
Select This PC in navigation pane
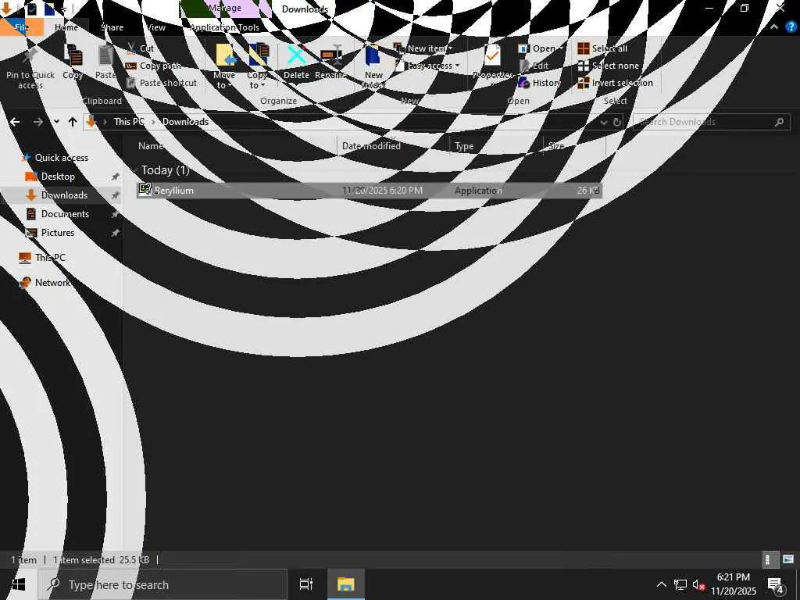tap(50, 258)
